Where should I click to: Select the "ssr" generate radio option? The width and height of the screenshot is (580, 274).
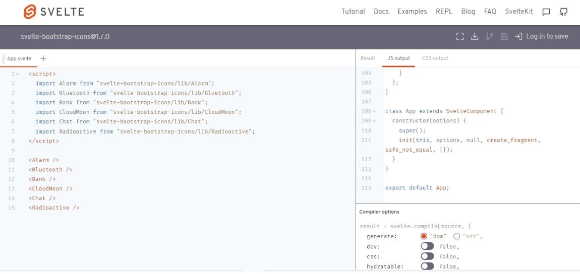click(457, 236)
